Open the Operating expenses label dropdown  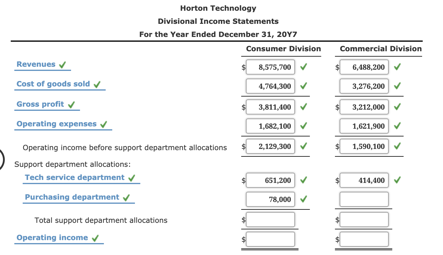pyautogui.click(x=57, y=124)
